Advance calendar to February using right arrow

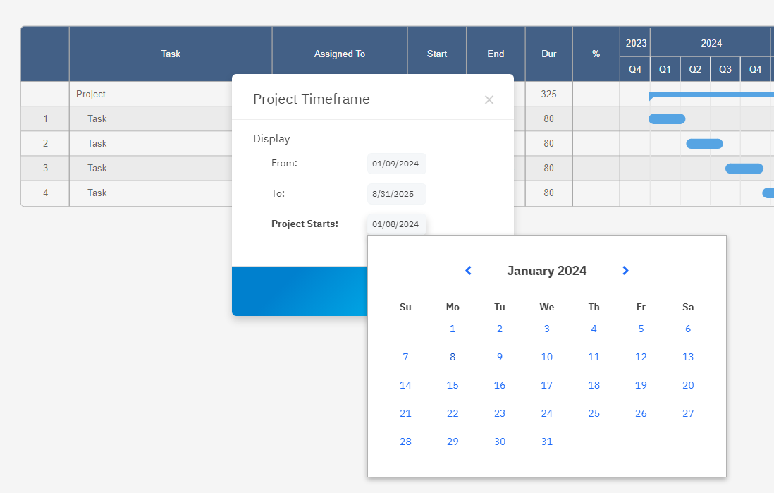(x=625, y=270)
